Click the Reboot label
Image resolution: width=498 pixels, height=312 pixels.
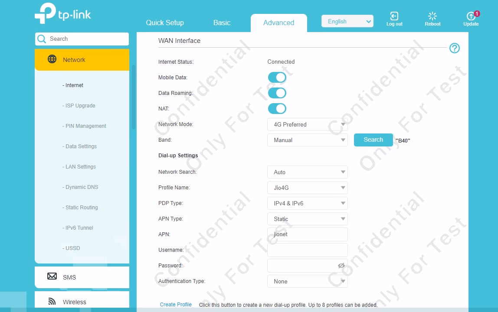click(x=432, y=24)
